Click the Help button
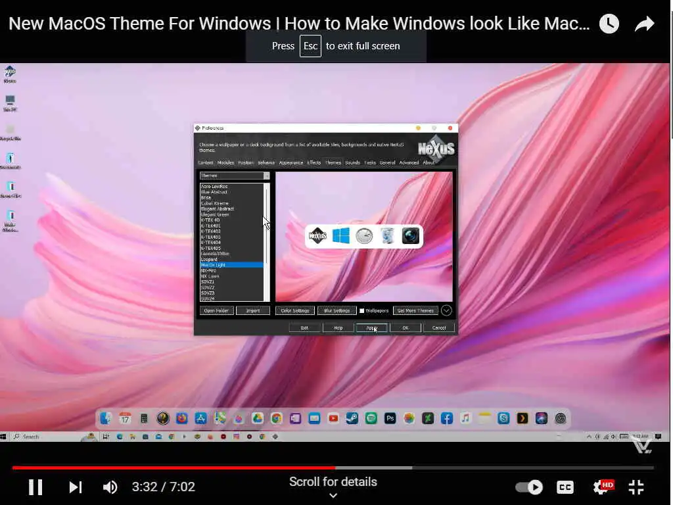Screen dimensions: 673x505 (338, 327)
